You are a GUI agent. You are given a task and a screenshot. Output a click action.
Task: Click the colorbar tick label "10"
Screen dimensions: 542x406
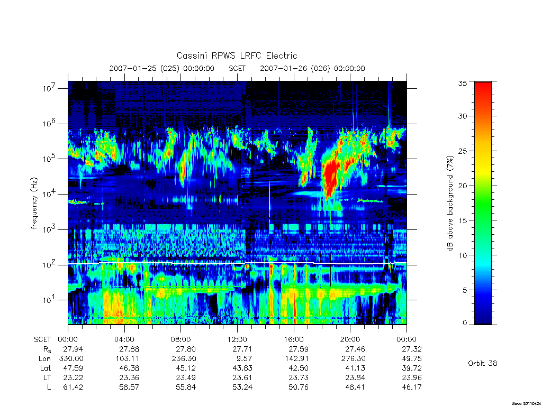click(462, 255)
